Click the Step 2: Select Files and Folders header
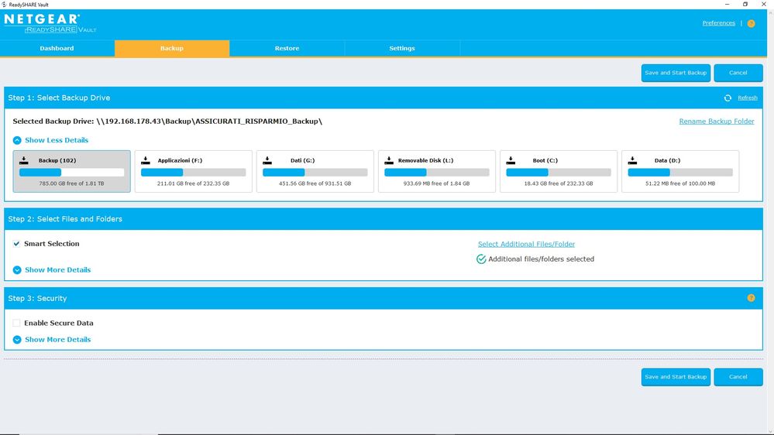The width and height of the screenshot is (774, 435). pos(64,219)
